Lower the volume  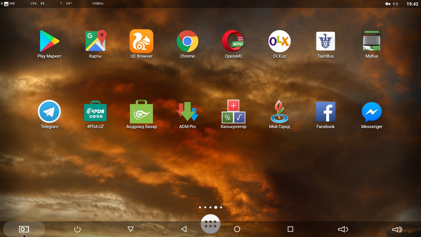(343, 229)
